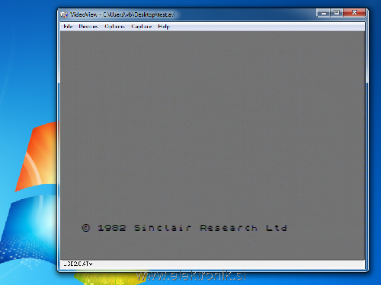Click the VideoView app icon in title bar
This screenshot has height=285, width=381.
[x=64, y=14]
